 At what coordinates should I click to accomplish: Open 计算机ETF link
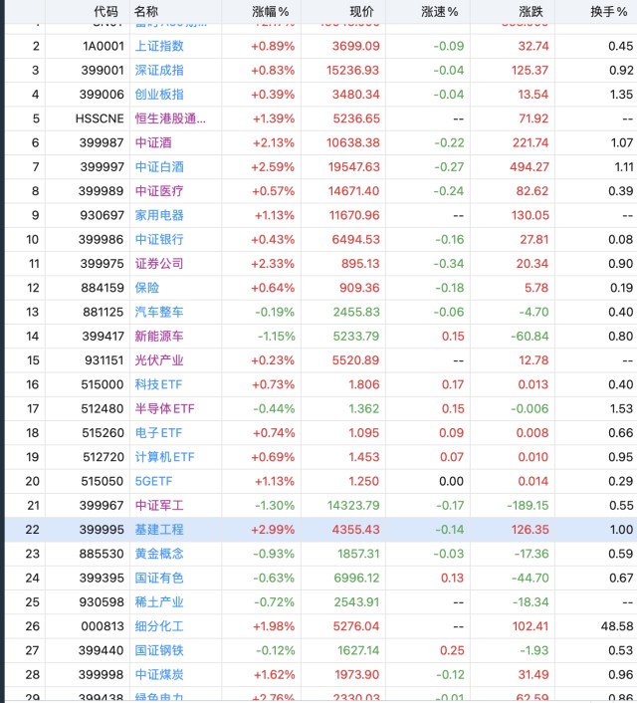coord(164,457)
